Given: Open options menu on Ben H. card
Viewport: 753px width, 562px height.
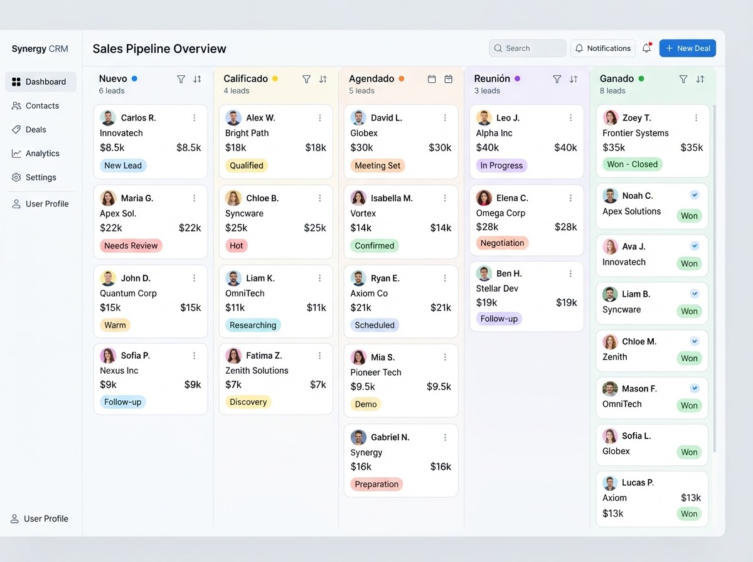Looking at the screenshot, I should click(571, 273).
